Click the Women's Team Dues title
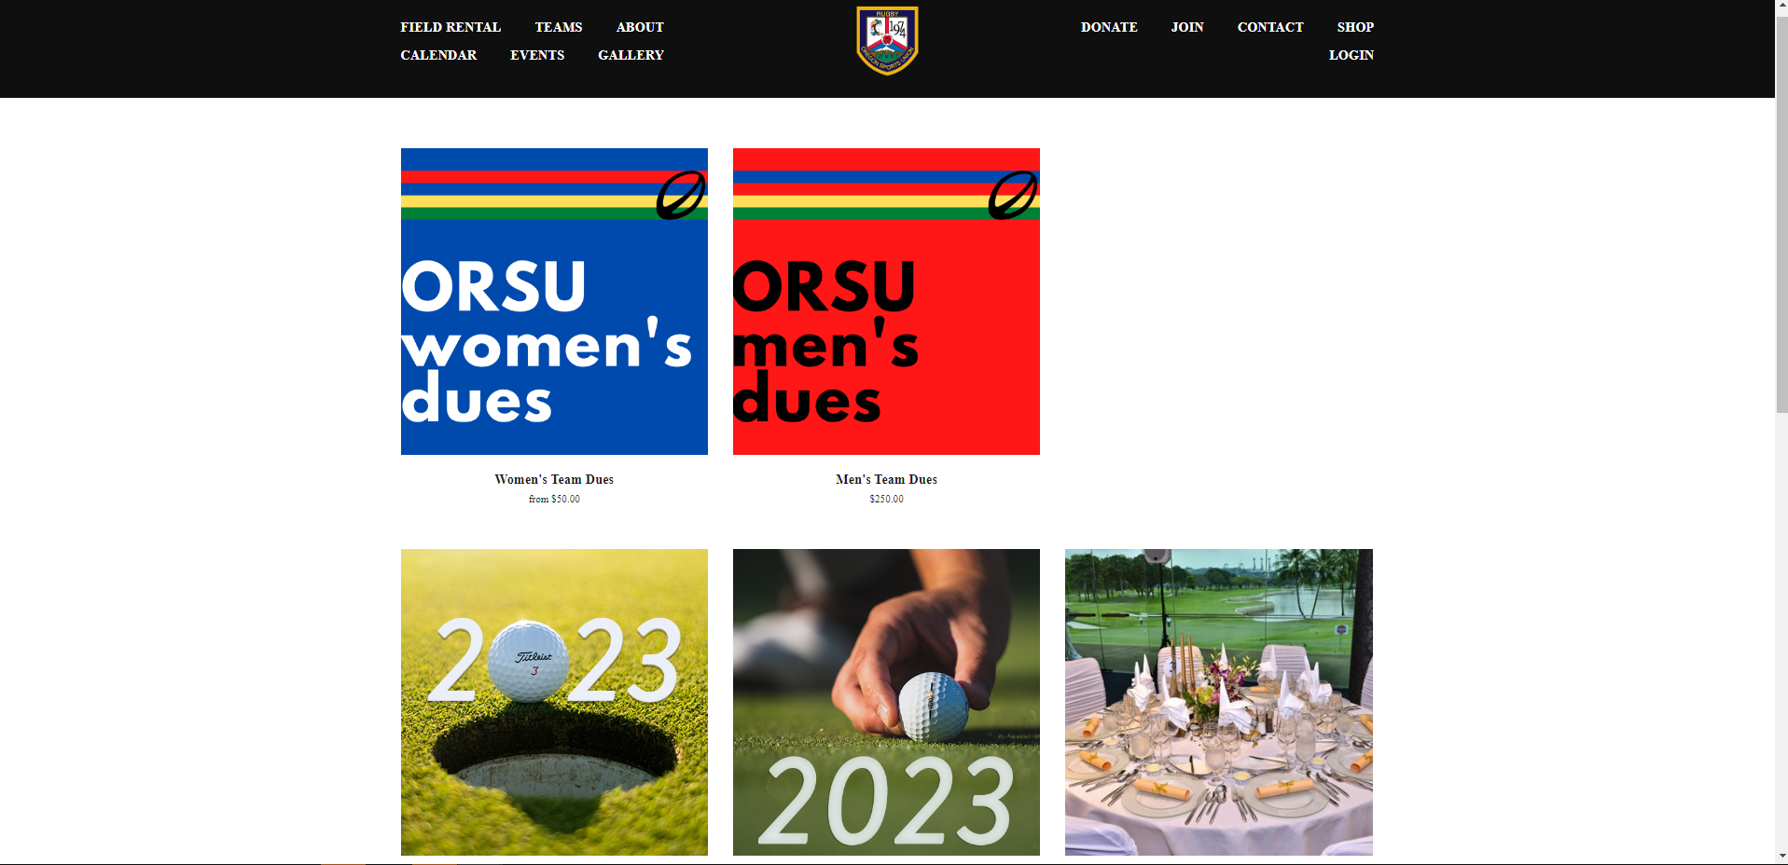 pos(554,479)
